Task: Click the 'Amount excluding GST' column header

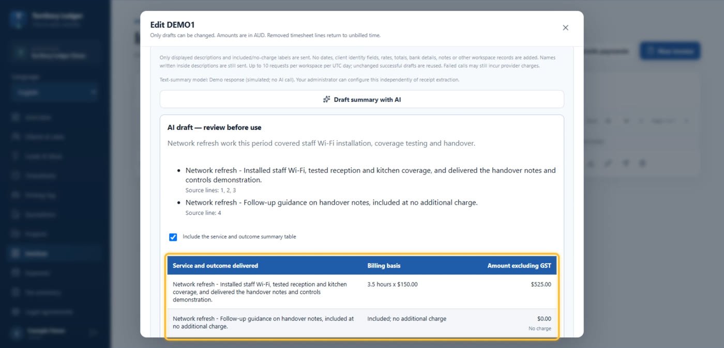Action: point(519,265)
